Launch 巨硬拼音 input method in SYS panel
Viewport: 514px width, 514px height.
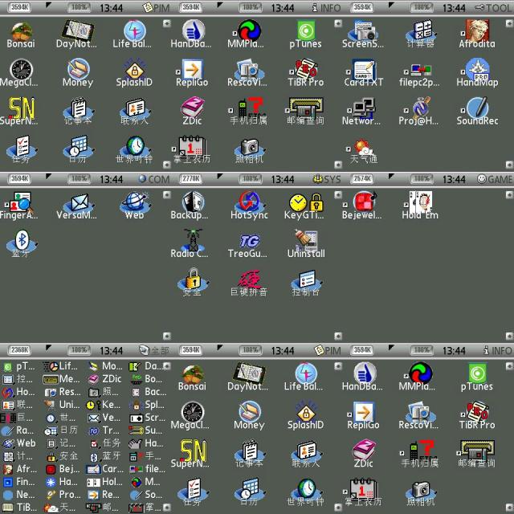[248, 284]
